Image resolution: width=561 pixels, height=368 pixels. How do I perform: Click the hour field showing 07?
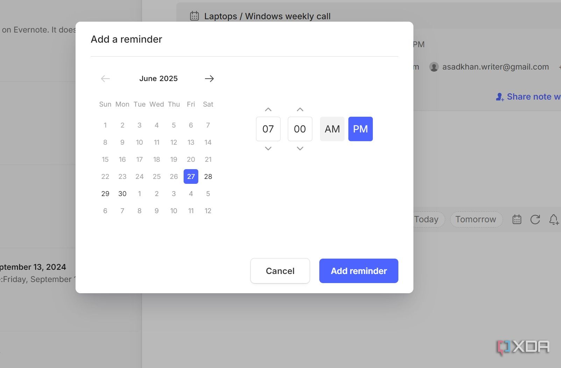(x=268, y=129)
